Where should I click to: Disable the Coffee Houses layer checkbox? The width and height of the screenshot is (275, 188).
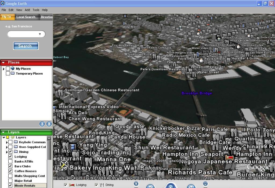tap(10, 171)
